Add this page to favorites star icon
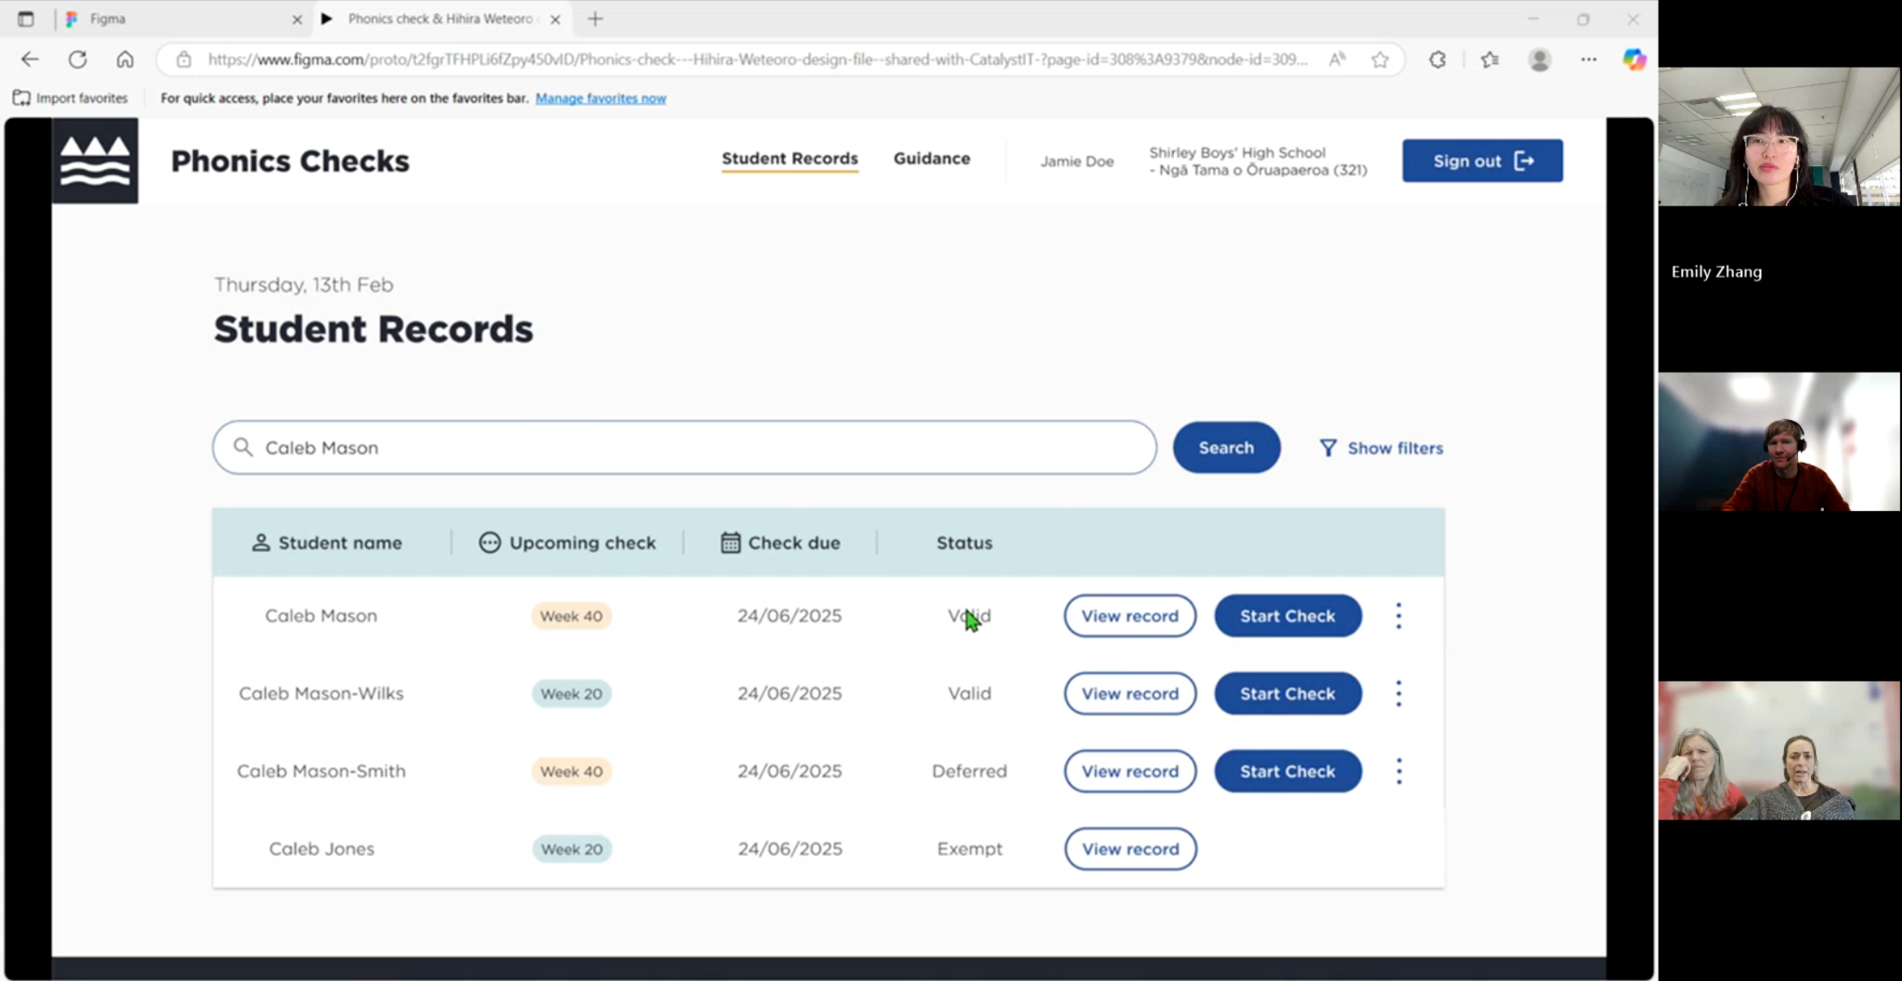 (1380, 59)
